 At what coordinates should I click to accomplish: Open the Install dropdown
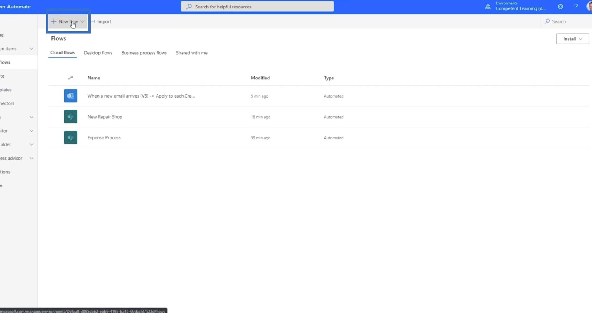click(x=572, y=39)
